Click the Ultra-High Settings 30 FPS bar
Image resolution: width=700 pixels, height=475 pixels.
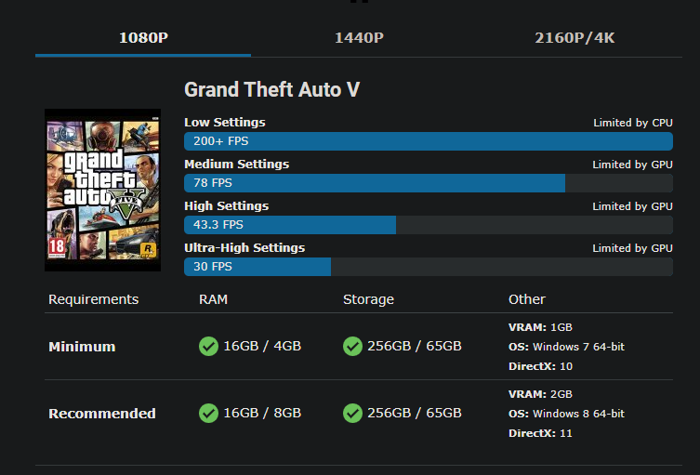258,267
